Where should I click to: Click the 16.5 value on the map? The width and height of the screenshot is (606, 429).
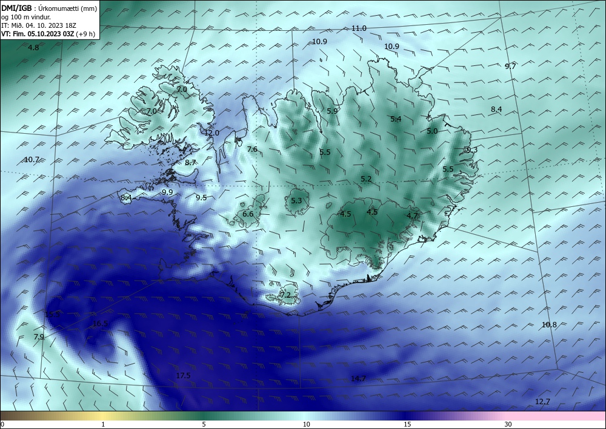tap(100, 323)
